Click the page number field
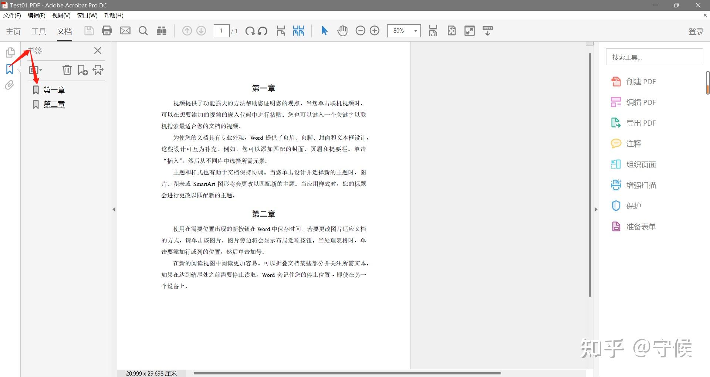710x377 pixels. [222, 31]
